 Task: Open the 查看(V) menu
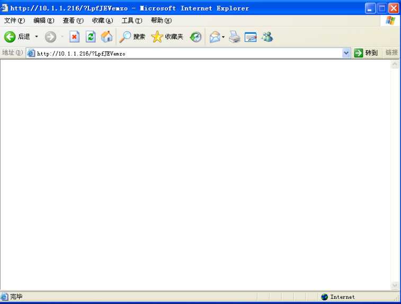(x=73, y=21)
